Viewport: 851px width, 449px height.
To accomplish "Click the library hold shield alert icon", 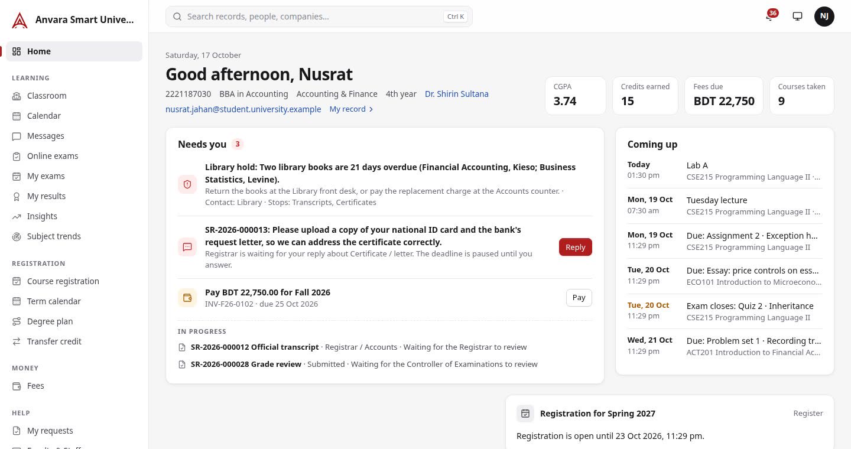I will coord(187,184).
